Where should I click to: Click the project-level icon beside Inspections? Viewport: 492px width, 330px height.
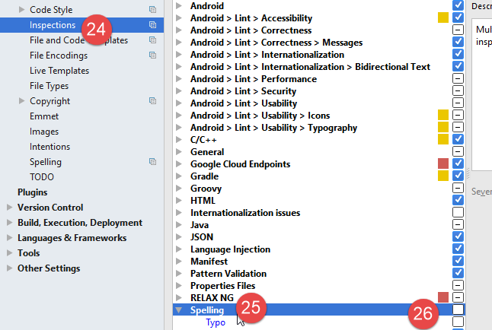[153, 25]
